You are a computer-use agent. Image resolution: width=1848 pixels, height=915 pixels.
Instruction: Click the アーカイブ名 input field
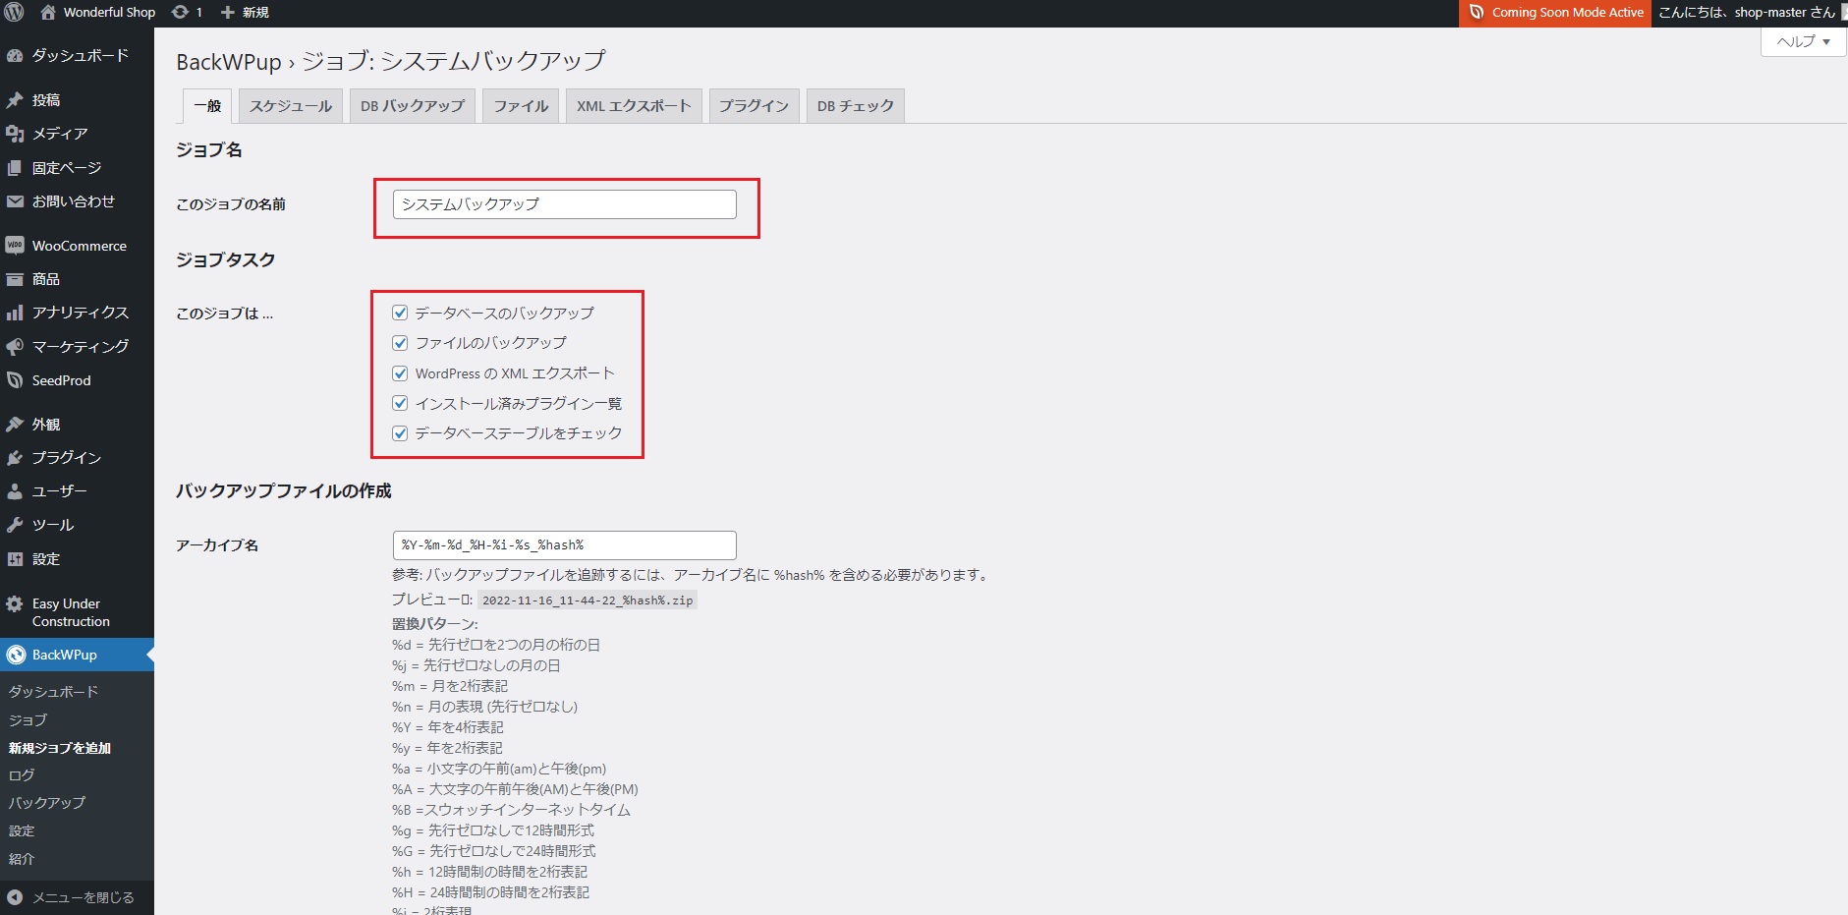564,544
